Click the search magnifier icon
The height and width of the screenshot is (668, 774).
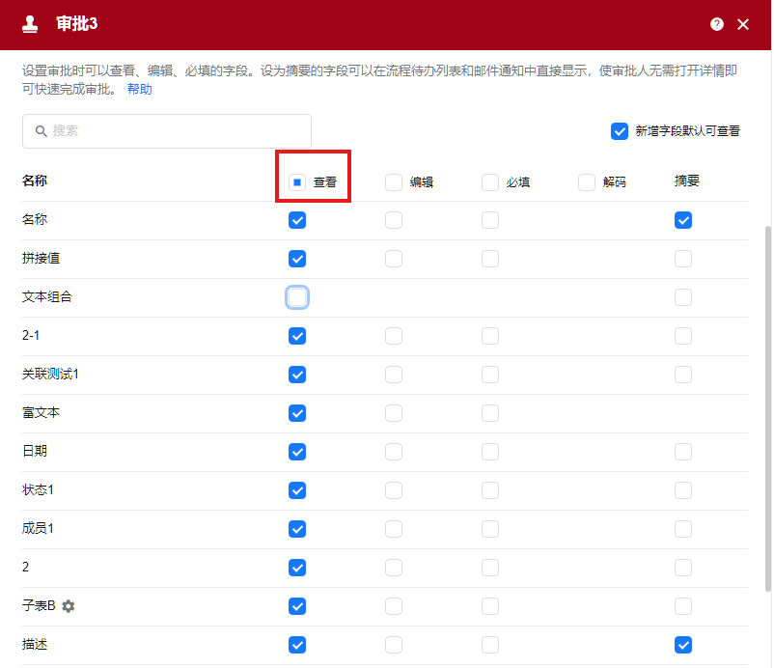pos(41,131)
